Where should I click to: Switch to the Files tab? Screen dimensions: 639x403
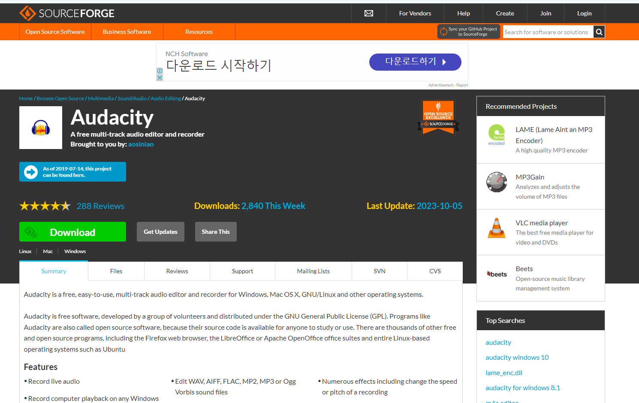116,271
